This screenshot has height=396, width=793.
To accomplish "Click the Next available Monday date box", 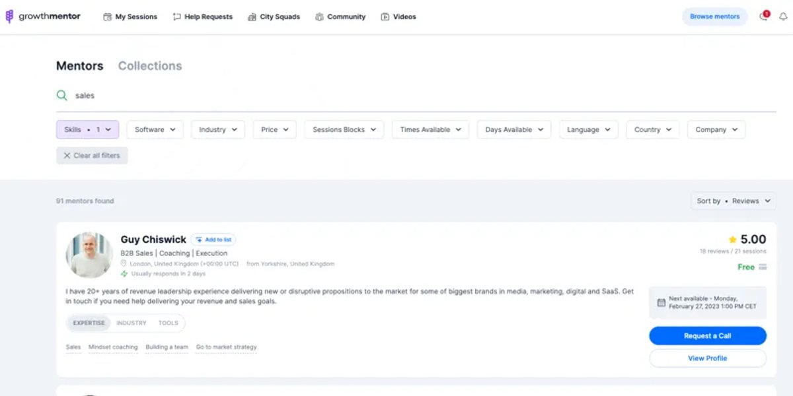I will (708, 303).
